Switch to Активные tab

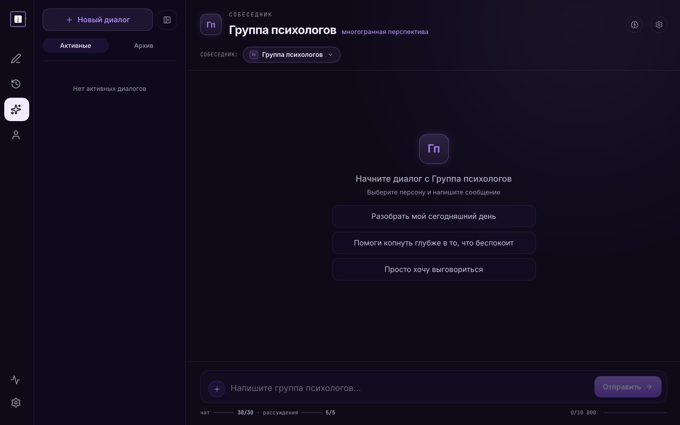click(x=76, y=46)
